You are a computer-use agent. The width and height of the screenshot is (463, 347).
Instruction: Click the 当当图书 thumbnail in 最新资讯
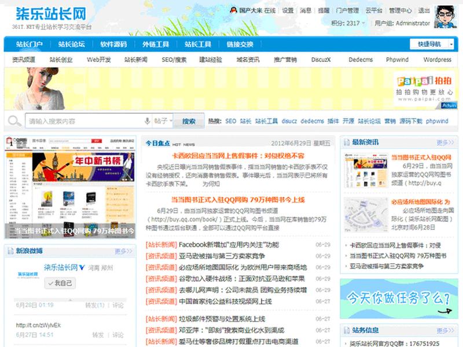[366, 170]
